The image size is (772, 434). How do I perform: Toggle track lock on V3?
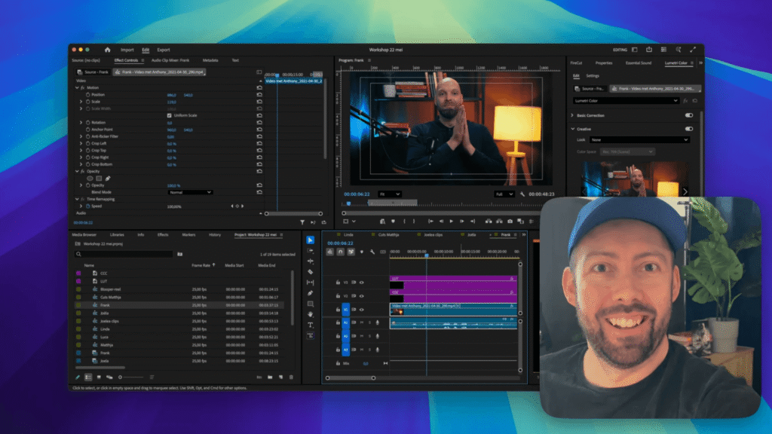[338, 283]
